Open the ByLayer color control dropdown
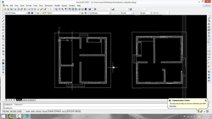 pos(100,13)
